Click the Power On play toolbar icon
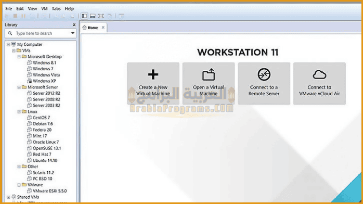This screenshot has width=363, height=204. pos(7,16)
